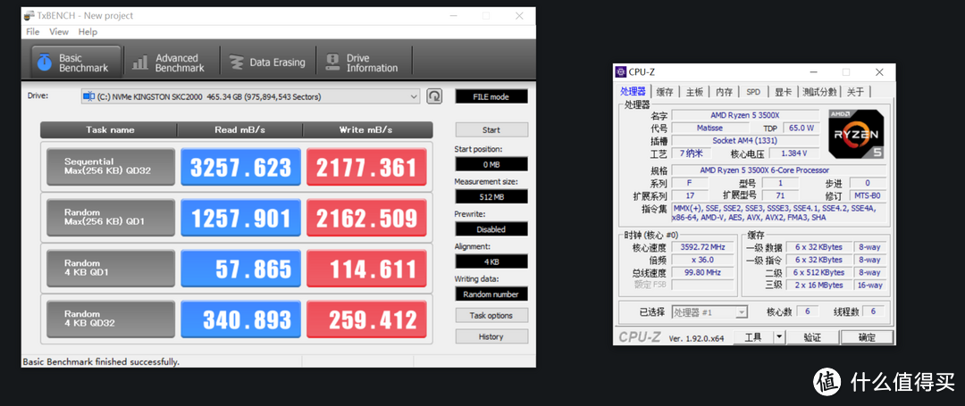Switch to the Advanced Benchmark tab

[x=169, y=62]
